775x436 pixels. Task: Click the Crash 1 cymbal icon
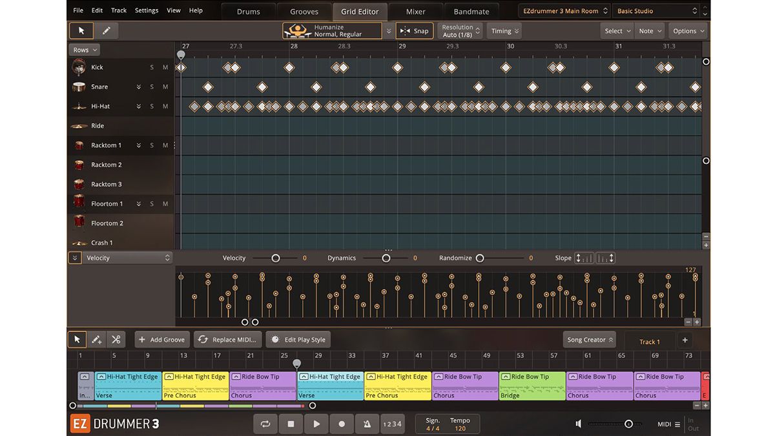point(79,243)
